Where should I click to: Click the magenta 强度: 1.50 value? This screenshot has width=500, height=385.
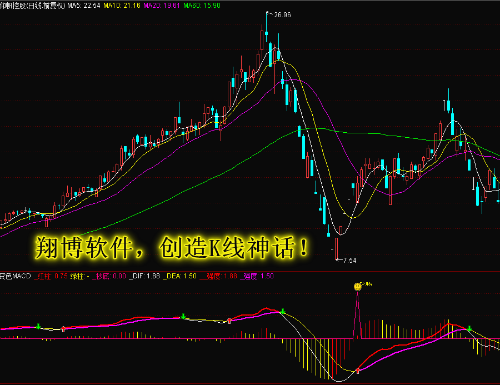click(257, 276)
